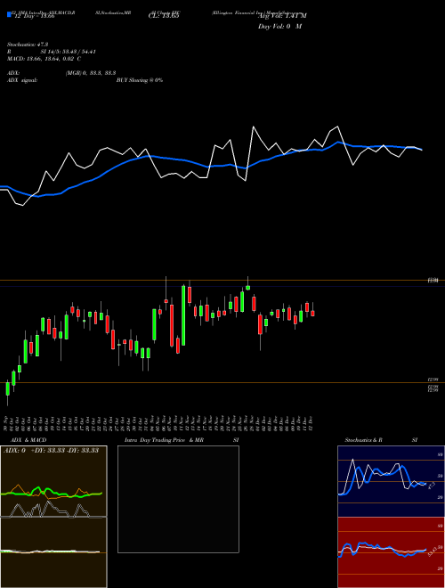Click the tall green candlestick dated 11 Nov
Screen dimensions: 445x588
(183, 315)
